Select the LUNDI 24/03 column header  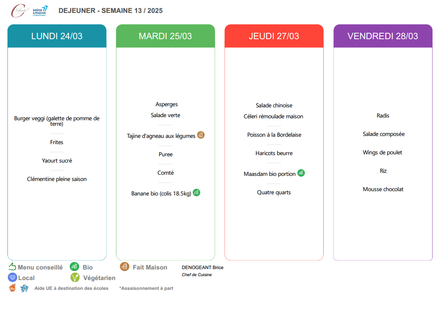tap(57, 36)
